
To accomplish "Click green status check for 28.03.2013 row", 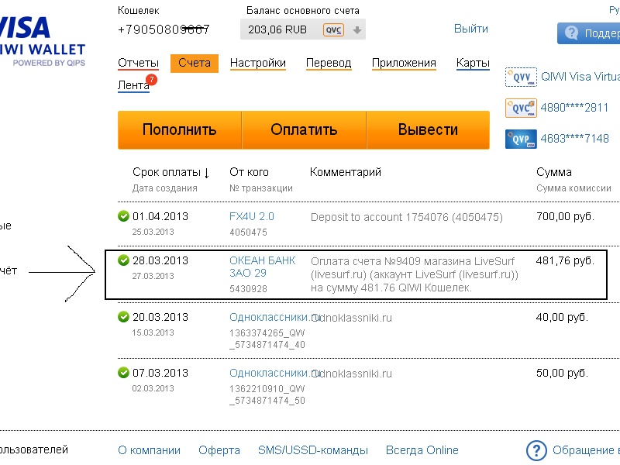I will (123, 260).
